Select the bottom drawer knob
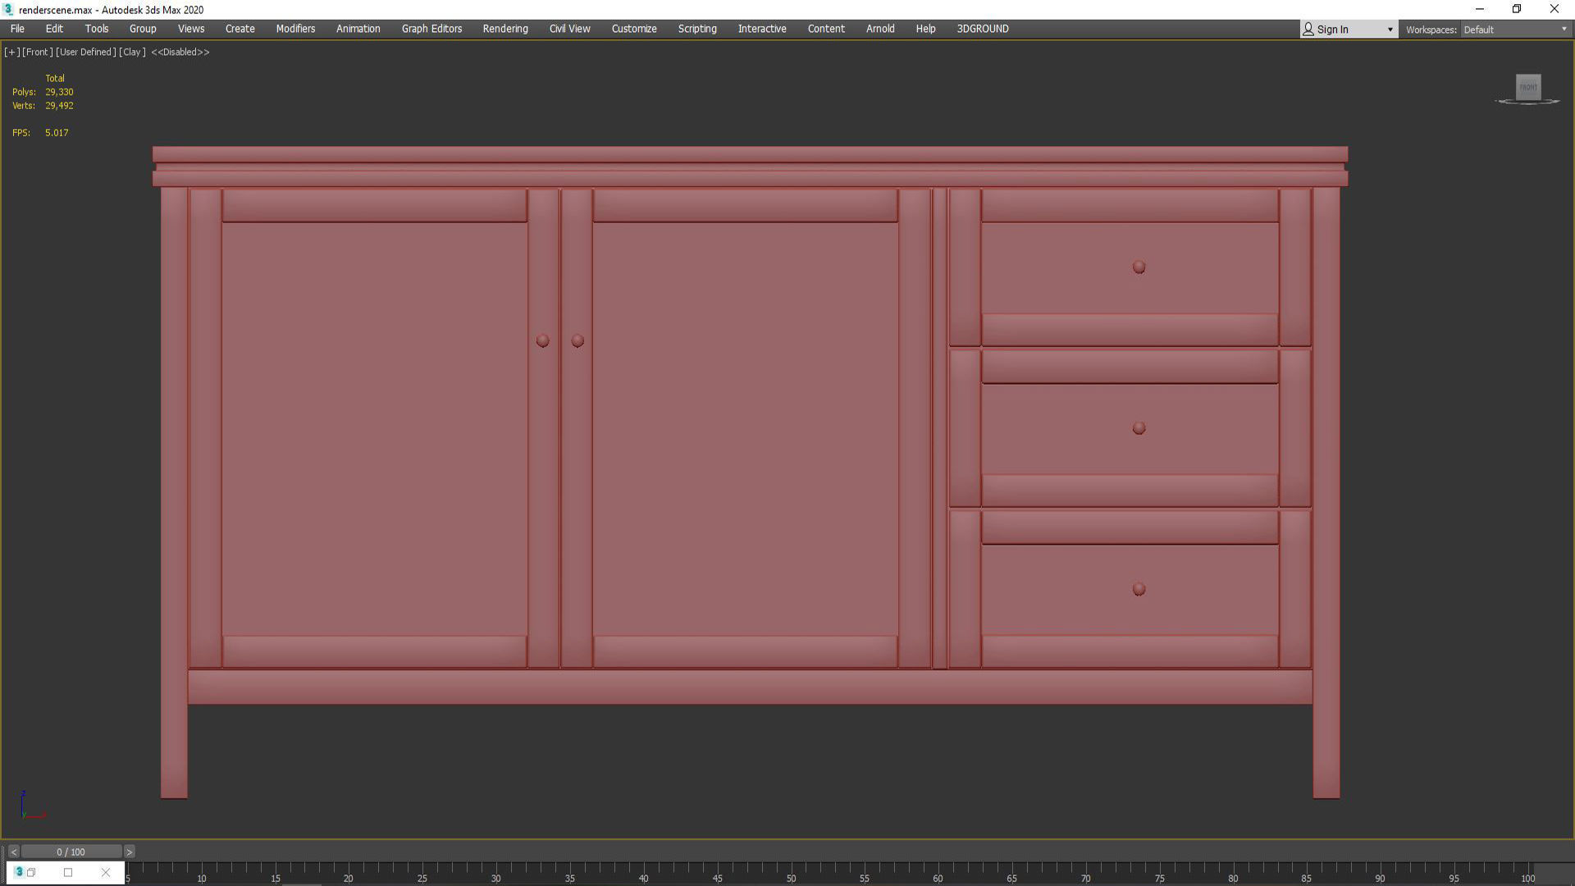1575x886 pixels. pyautogui.click(x=1139, y=589)
